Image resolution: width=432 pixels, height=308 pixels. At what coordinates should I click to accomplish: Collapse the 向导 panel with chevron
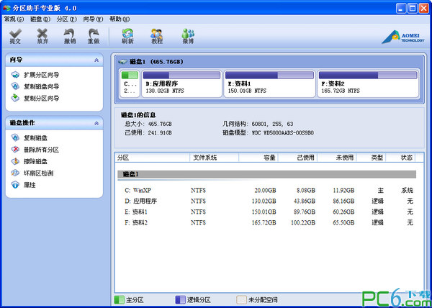[96, 60]
